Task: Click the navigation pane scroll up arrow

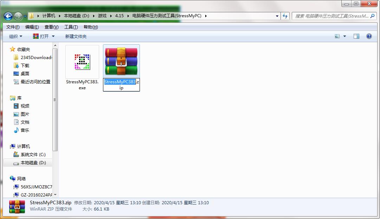Action: (55, 46)
